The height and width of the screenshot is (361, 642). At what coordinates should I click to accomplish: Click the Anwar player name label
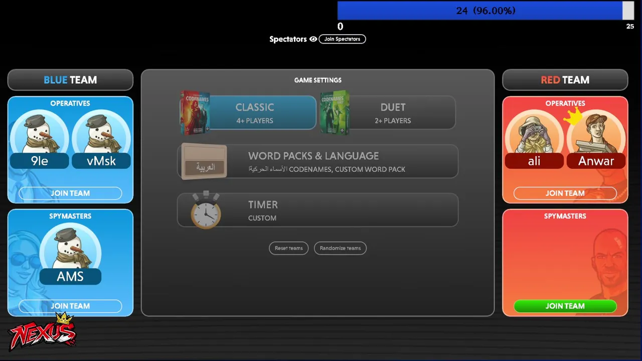596,161
